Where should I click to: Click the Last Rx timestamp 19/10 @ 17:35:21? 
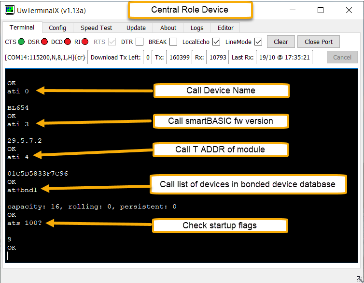(x=284, y=58)
